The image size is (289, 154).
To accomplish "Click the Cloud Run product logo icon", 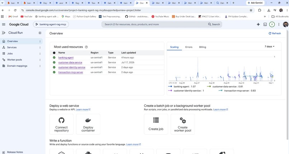I will (4, 33).
